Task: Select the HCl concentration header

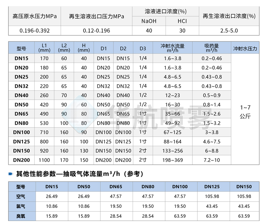Action: pos(182,21)
